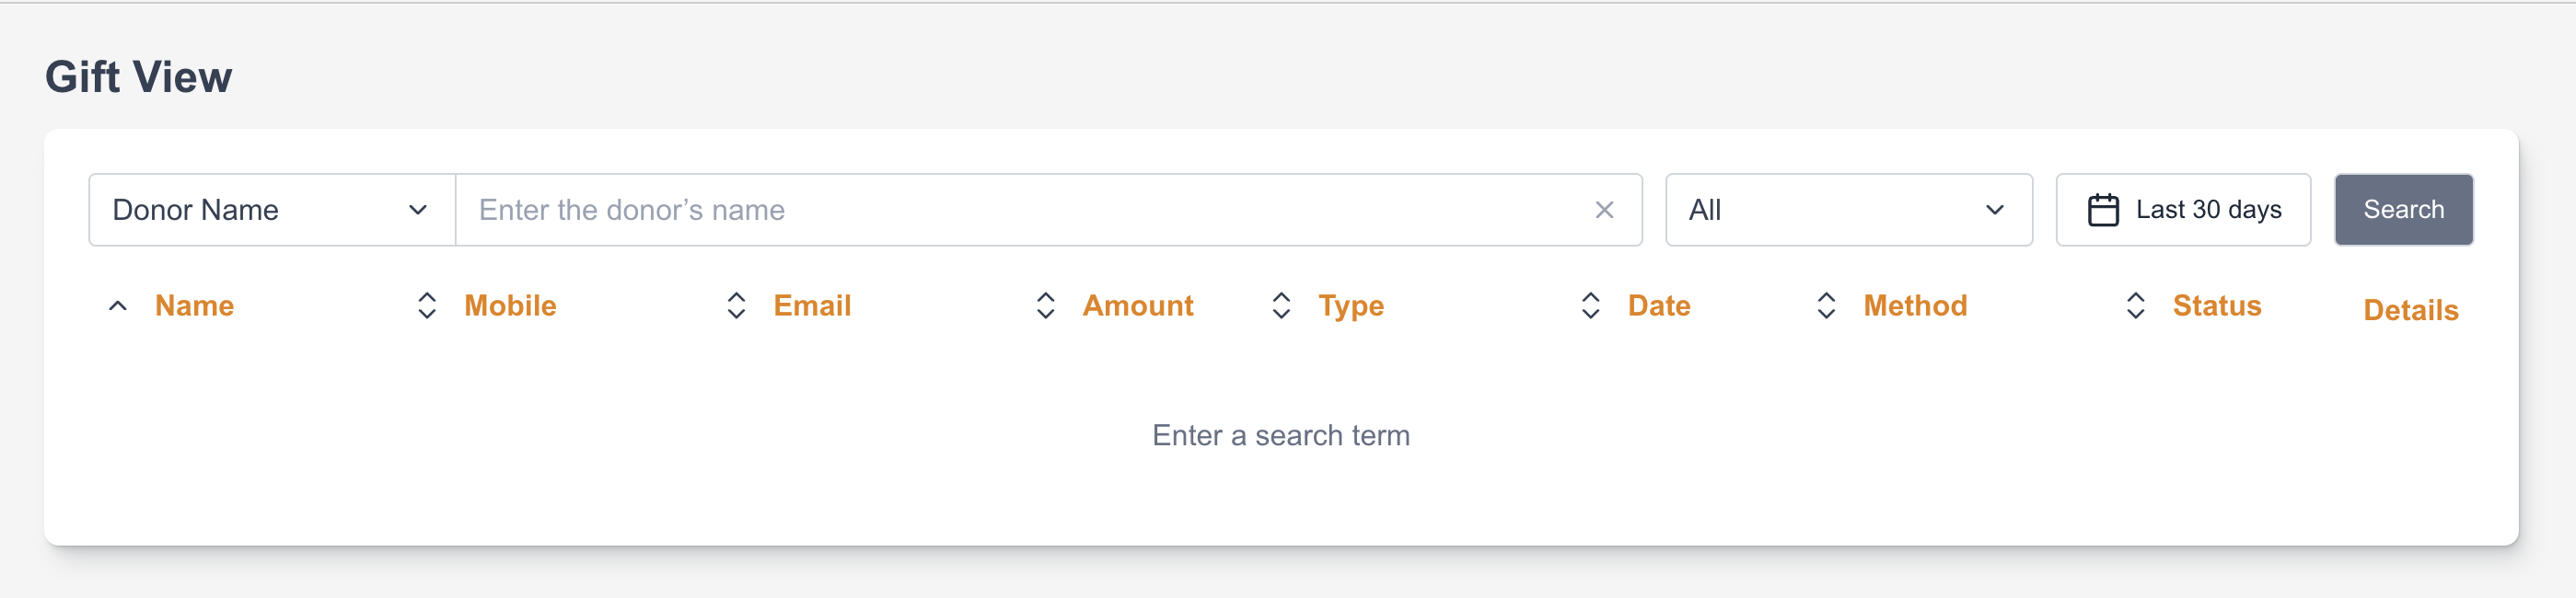The height and width of the screenshot is (598, 2576).
Task: Clear the donor name search field
Action: pos(1604,210)
